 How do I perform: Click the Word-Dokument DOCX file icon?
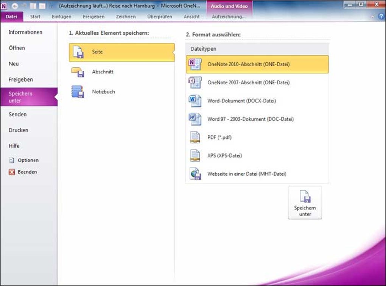pos(195,101)
